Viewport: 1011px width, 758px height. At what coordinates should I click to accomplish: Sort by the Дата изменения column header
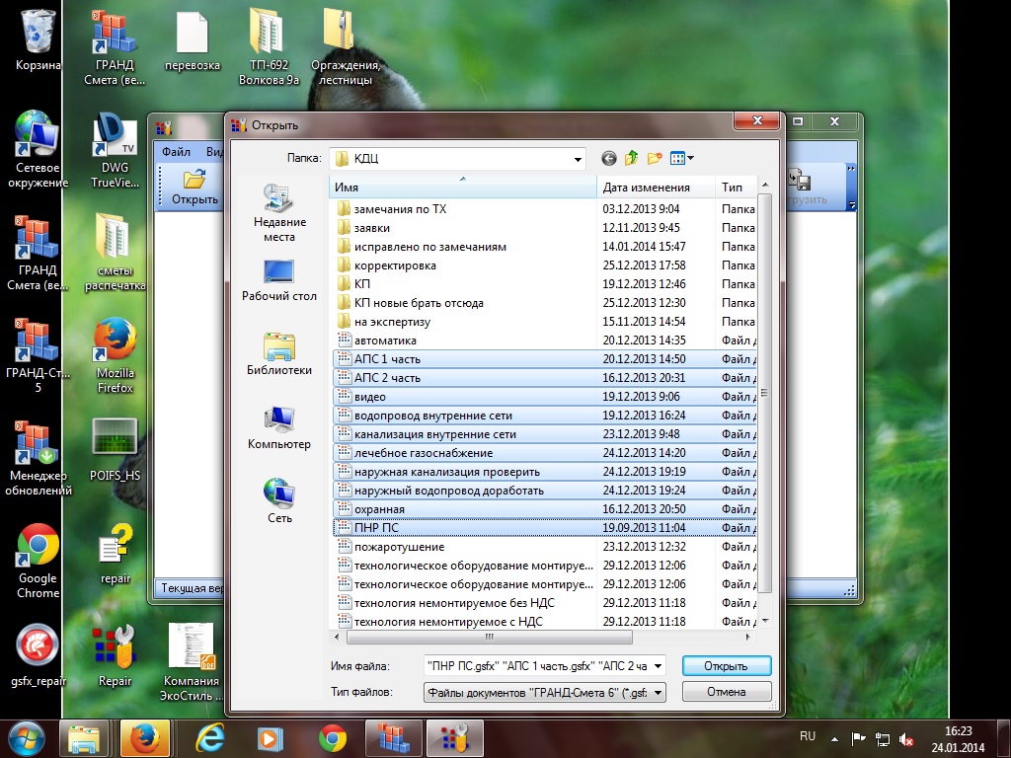[656, 187]
